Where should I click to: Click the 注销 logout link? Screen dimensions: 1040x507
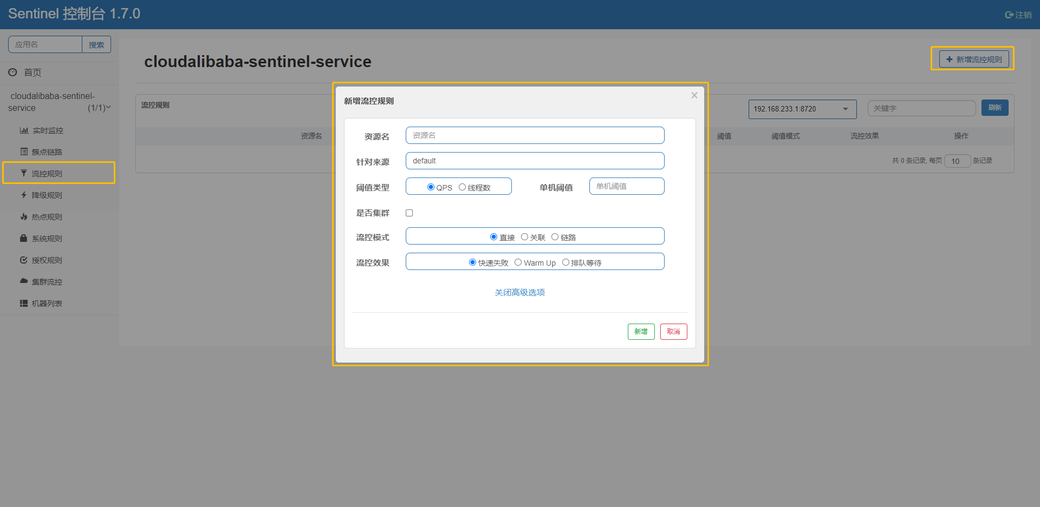click(1018, 15)
